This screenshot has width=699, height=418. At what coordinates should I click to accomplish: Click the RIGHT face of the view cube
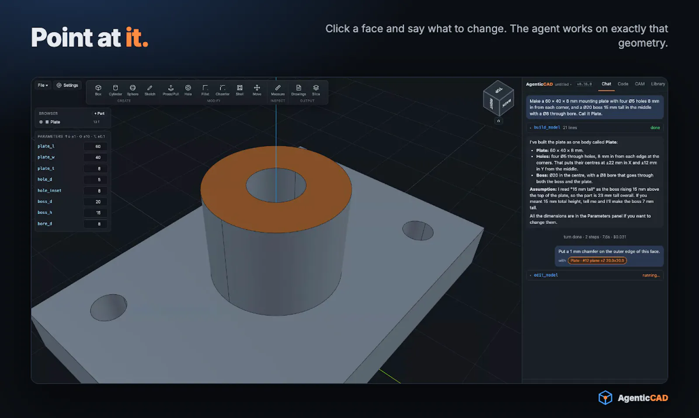click(x=491, y=104)
